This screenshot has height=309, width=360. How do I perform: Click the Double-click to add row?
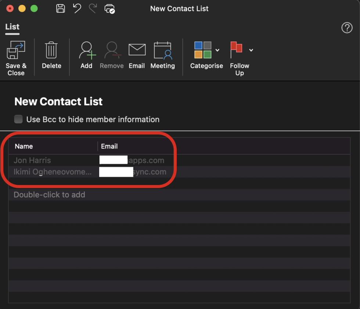click(x=49, y=195)
